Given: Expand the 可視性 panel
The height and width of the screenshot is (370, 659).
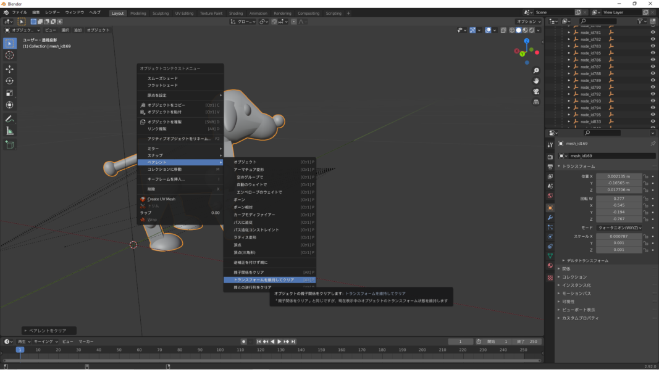Looking at the screenshot, I should pyautogui.click(x=568, y=302).
